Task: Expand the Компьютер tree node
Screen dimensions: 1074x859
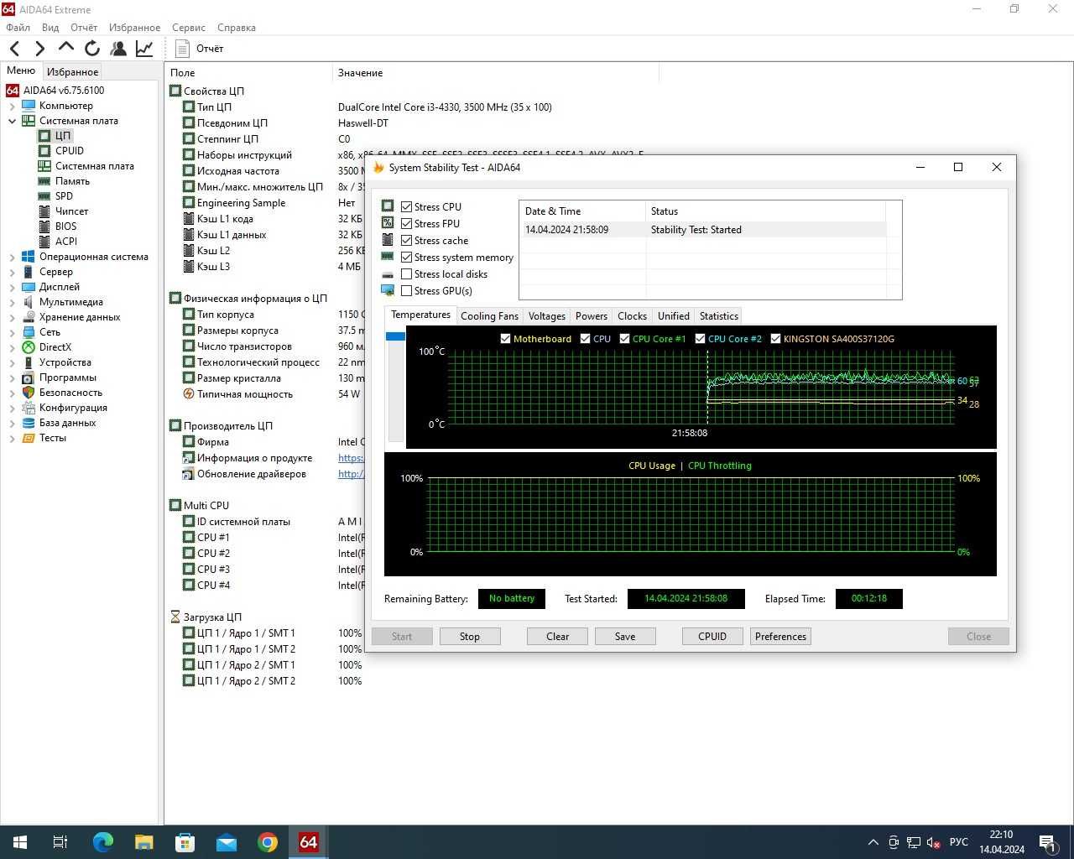Action: point(12,107)
